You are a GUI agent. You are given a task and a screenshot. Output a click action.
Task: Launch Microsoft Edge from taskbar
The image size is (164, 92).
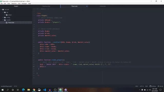pos(23,90)
